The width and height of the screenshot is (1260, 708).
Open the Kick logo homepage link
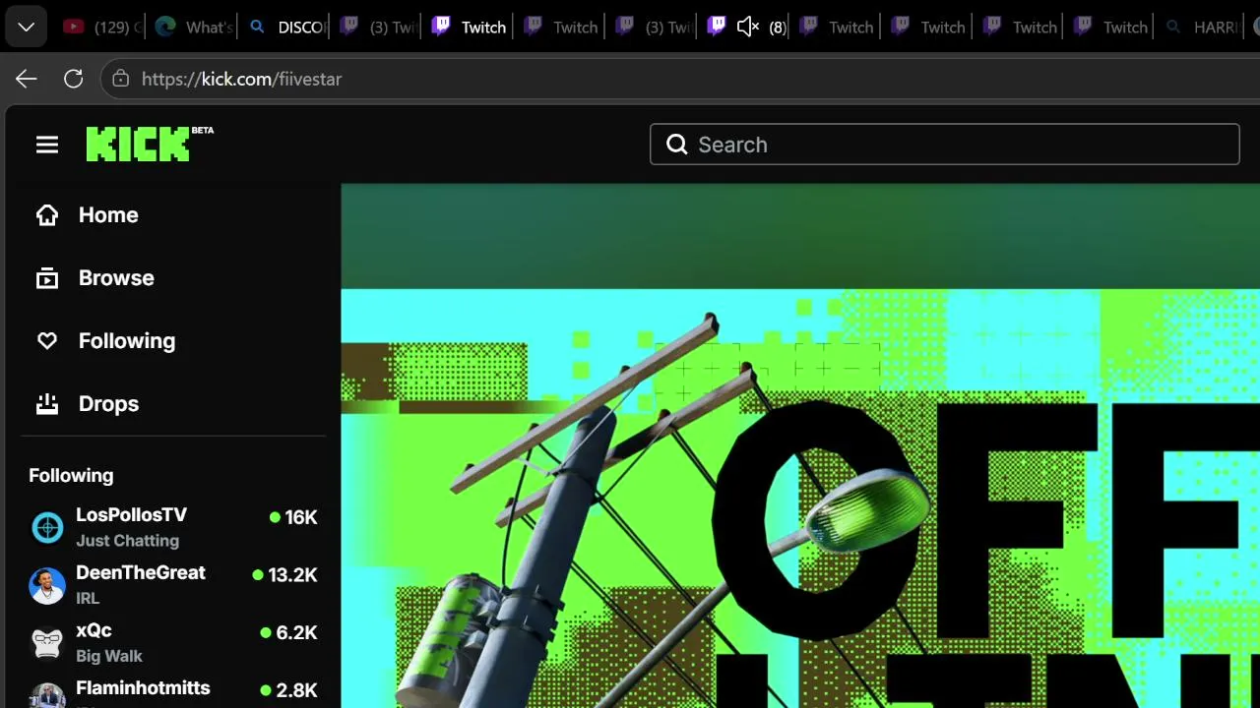(150, 144)
